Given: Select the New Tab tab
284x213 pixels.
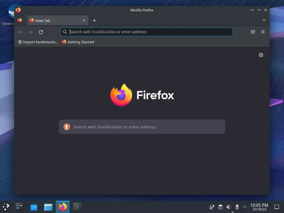Looking at the screenshot, I should coord(58,20).
